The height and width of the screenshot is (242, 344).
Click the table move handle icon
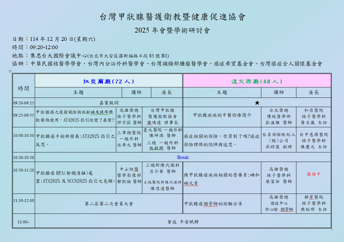[x=10, y=71]
